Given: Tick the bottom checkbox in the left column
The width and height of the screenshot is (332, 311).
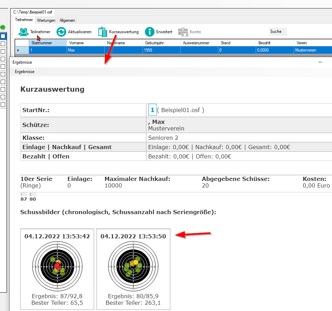Looking at the screenshot, I should click(3, 104).
